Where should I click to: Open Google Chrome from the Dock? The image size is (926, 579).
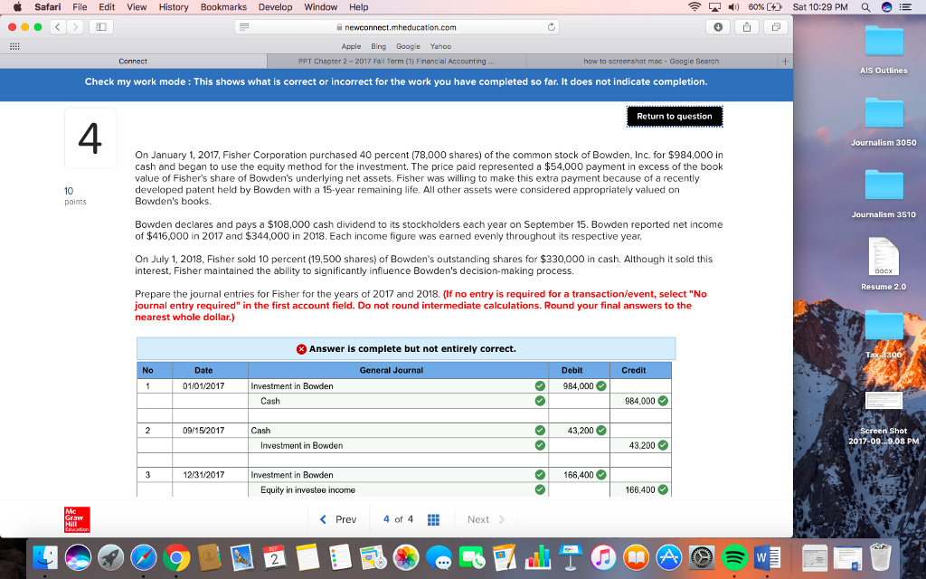[176, 557]
